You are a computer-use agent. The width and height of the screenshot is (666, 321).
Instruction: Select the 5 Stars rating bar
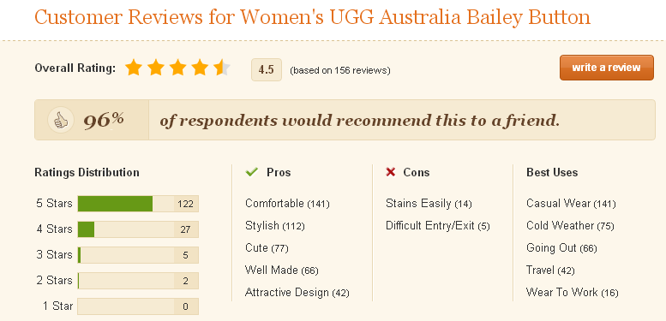click(x=138, y=204)
